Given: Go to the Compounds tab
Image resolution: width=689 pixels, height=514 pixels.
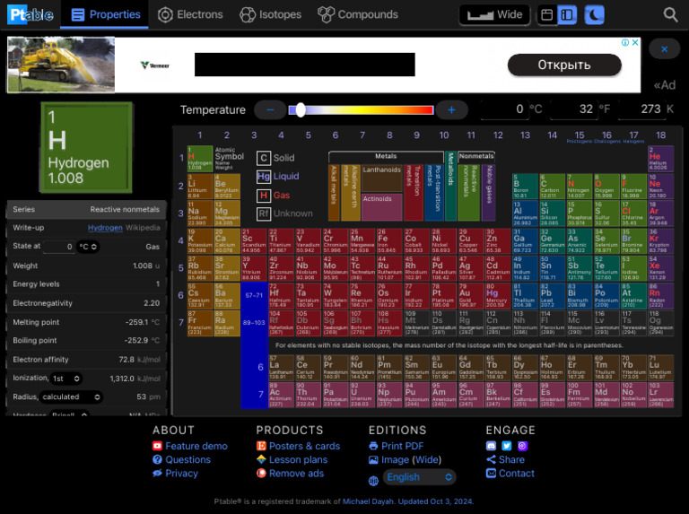Looking at the screenshot, I should [357, 14].
